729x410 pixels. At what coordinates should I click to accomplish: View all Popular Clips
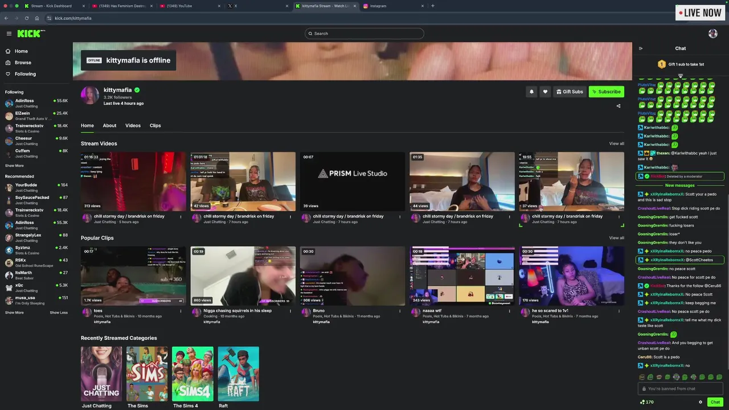[616, 238]
